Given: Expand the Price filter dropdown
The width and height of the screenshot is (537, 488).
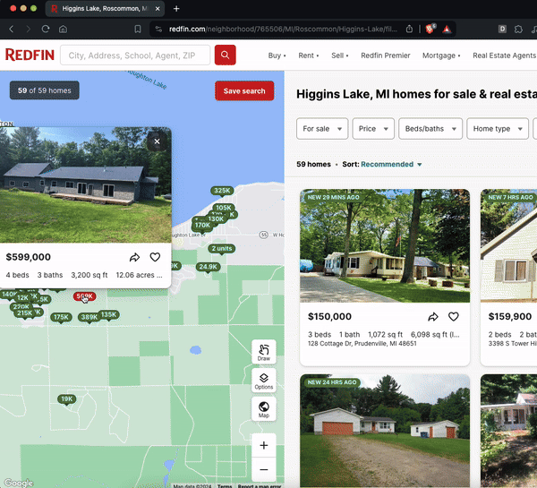Looking at the screenshot, I should tap(373, 129).
